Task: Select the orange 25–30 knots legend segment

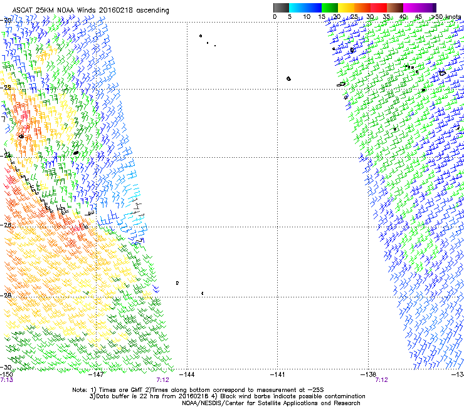Action: pos(362,8)
